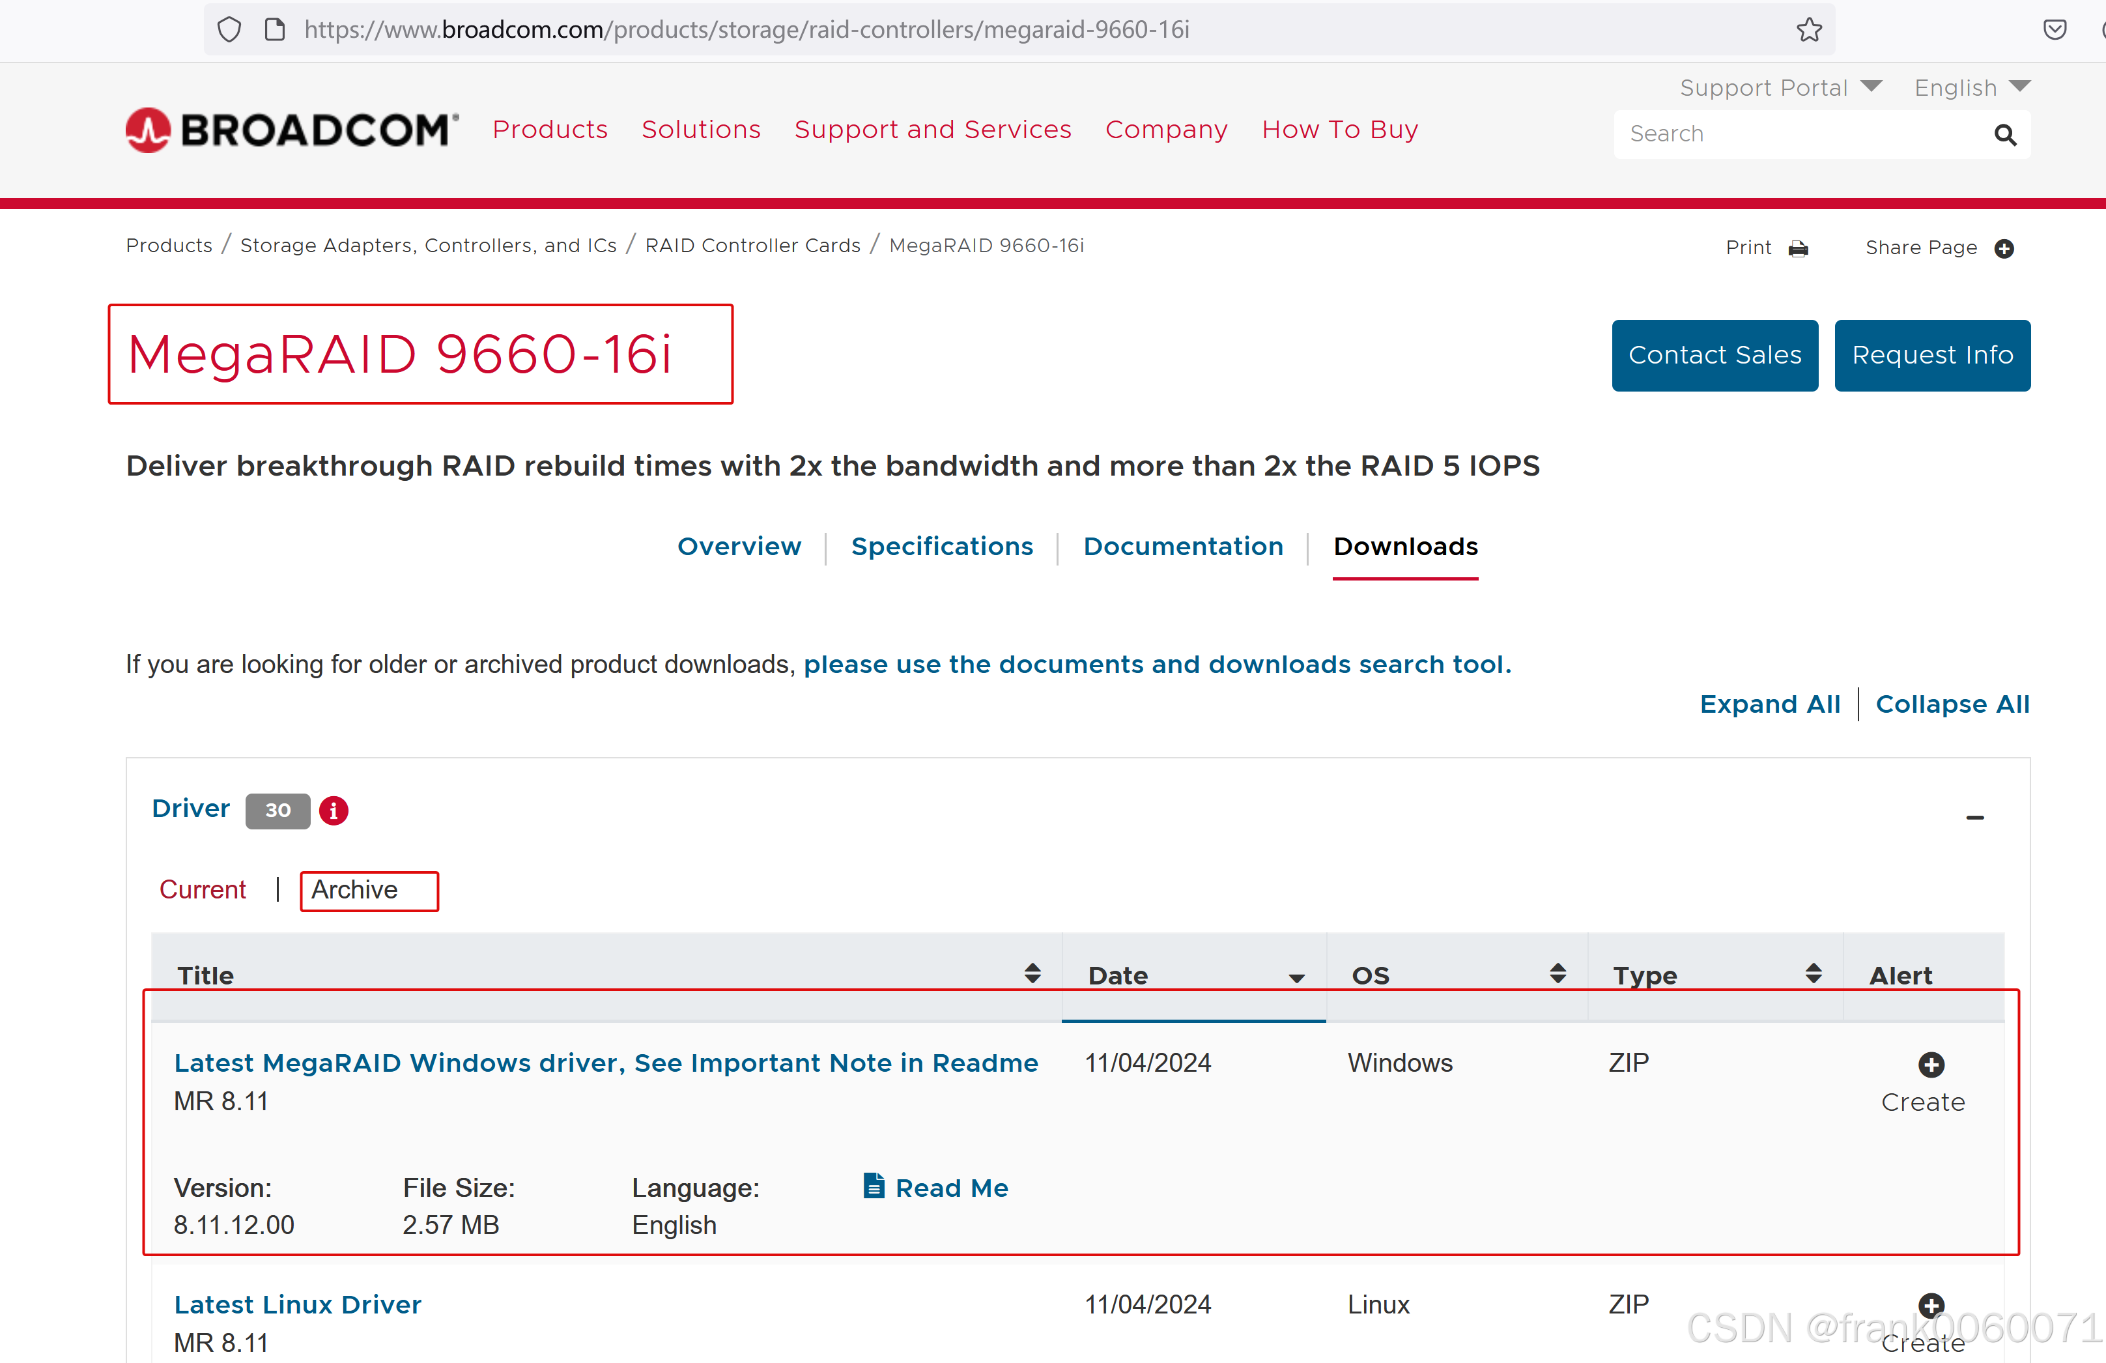
Task: Click the bookmark star icon
Action: (x=1809, y=30)
